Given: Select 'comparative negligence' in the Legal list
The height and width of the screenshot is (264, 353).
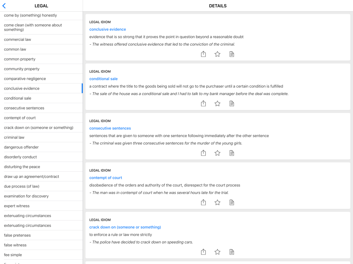Looking at the screenshot, I should [x=25, y=78].
